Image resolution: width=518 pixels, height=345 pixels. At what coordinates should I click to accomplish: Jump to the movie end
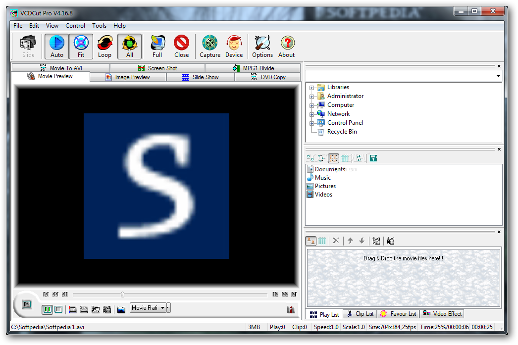pos(294,294)
